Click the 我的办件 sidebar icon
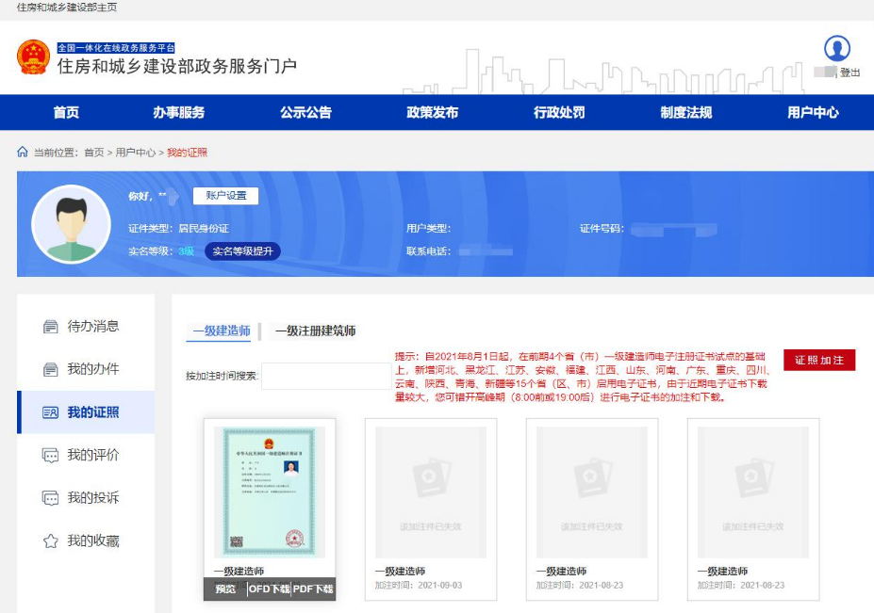The height and width of the screenshot is (613, 874). [x=51, y=370]
